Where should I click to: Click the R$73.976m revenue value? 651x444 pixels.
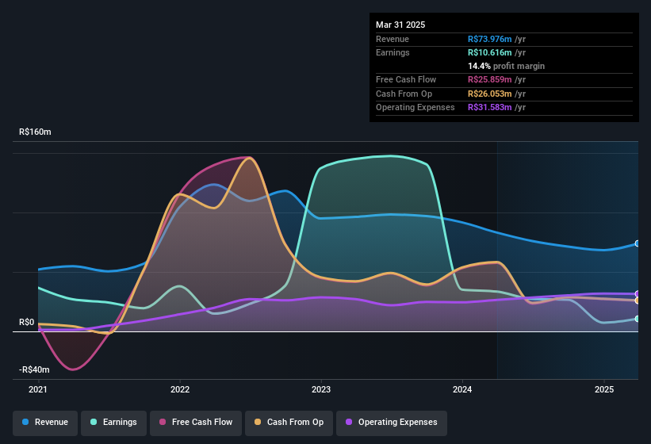click(489, 39)
